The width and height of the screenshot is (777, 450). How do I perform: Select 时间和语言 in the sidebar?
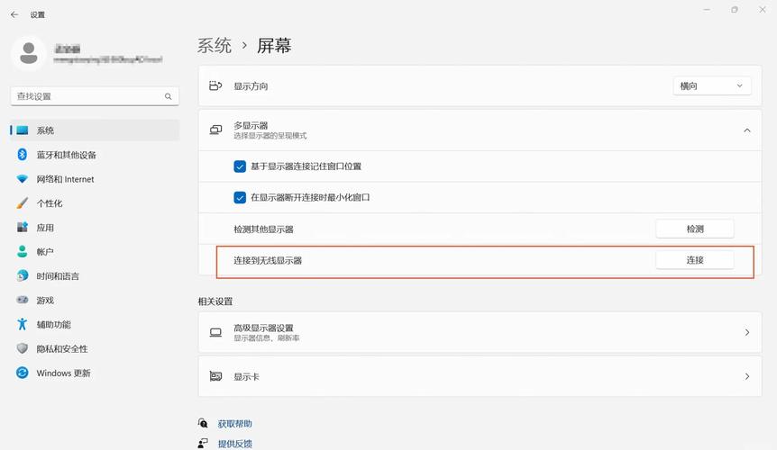(58, 276)
